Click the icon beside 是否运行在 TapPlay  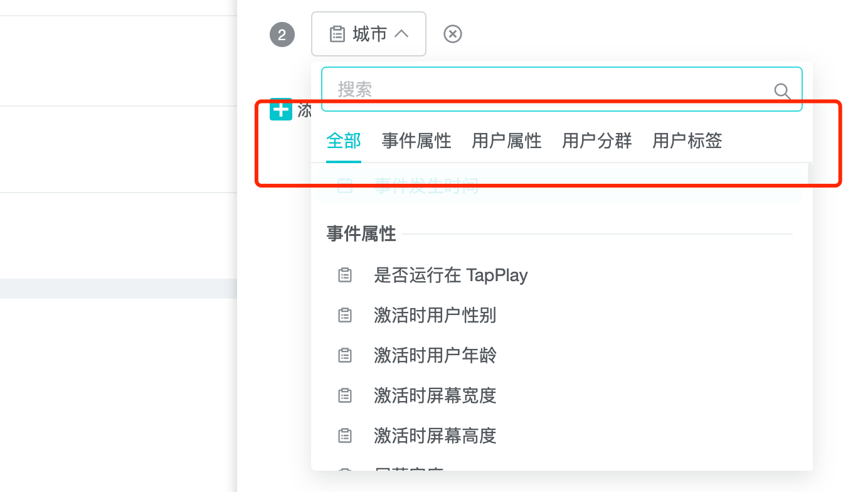(345, 275)
